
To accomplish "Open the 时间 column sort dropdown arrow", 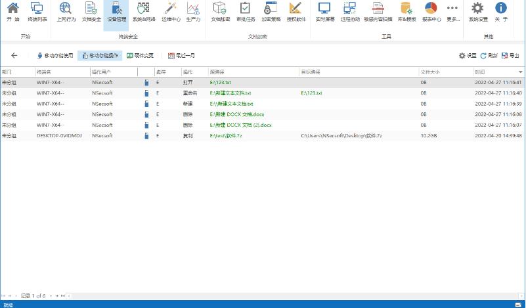I will tap(520, 71).
